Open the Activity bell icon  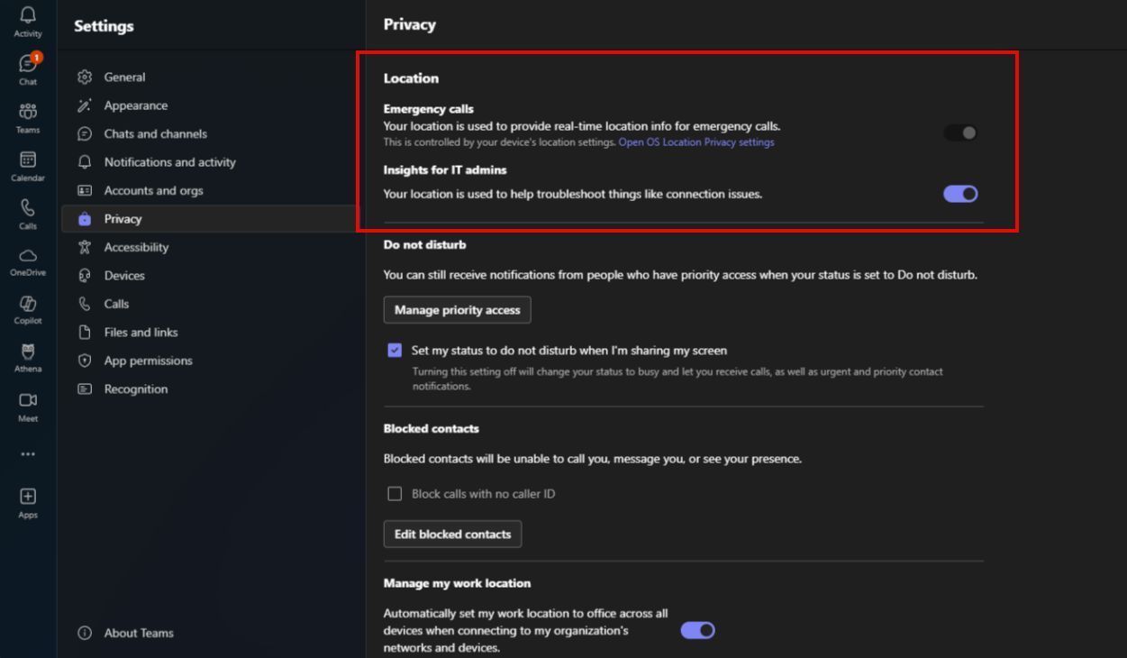28,21
